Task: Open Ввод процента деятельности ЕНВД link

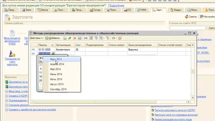Action: coord(12,41)
